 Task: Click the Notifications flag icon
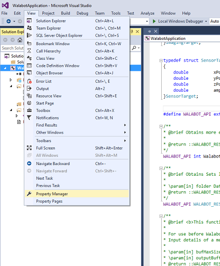pos(29,118)
